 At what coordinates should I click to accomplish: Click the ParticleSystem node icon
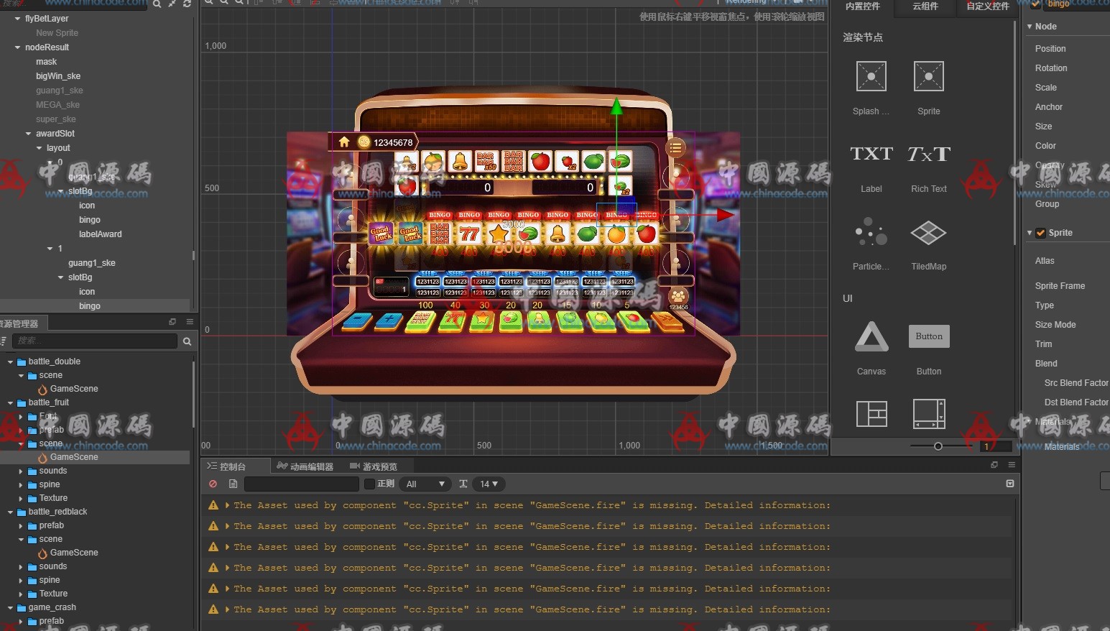tap(871, 233)
